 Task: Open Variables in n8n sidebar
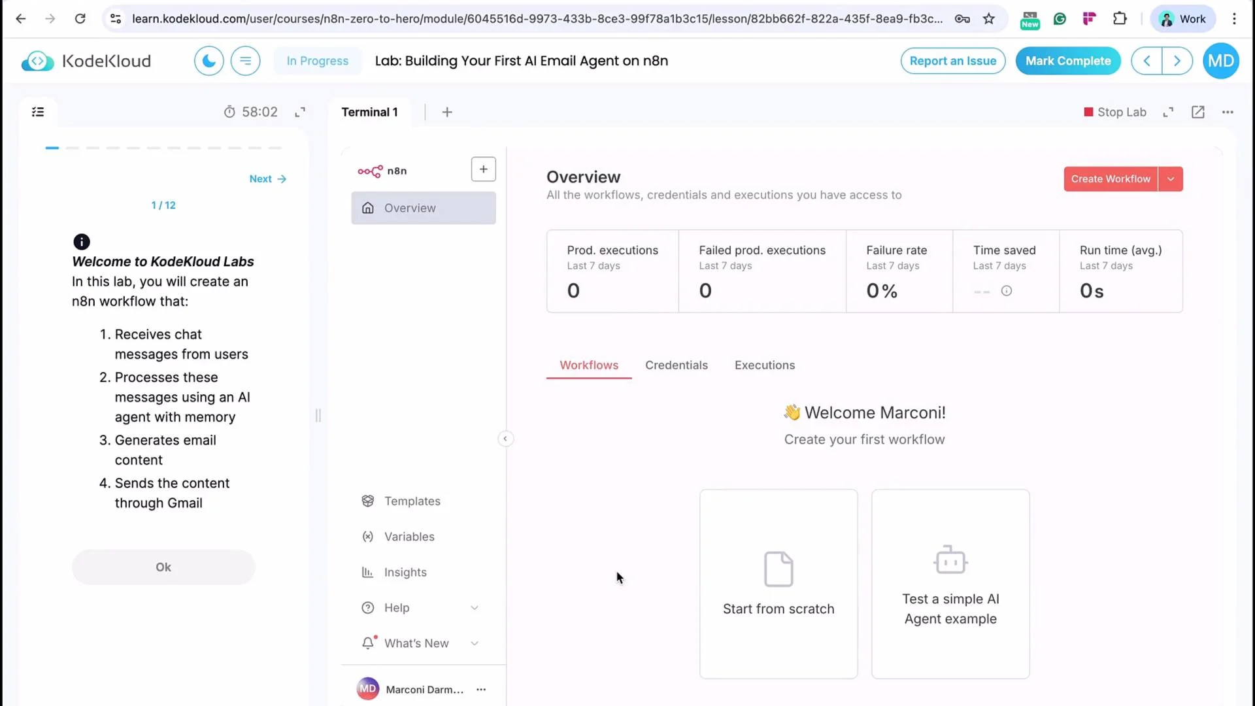[409, 537]
